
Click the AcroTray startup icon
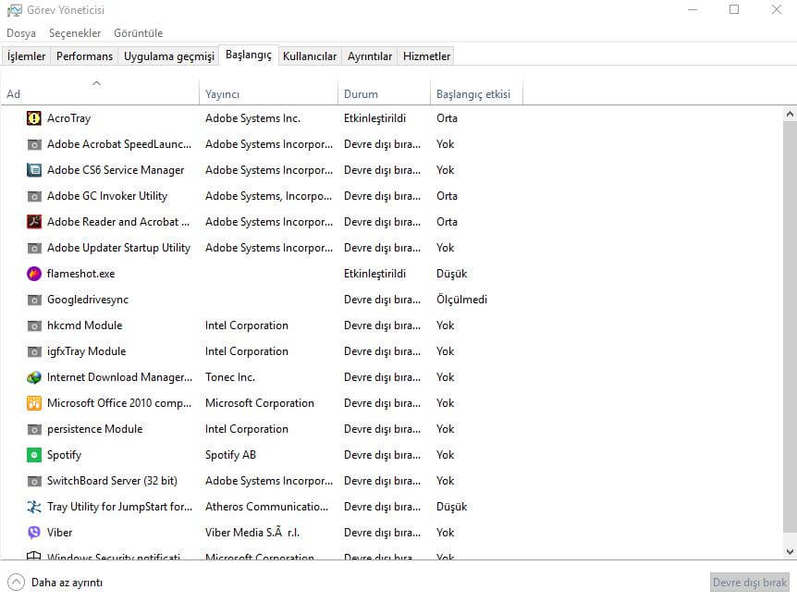click(33, 118)
